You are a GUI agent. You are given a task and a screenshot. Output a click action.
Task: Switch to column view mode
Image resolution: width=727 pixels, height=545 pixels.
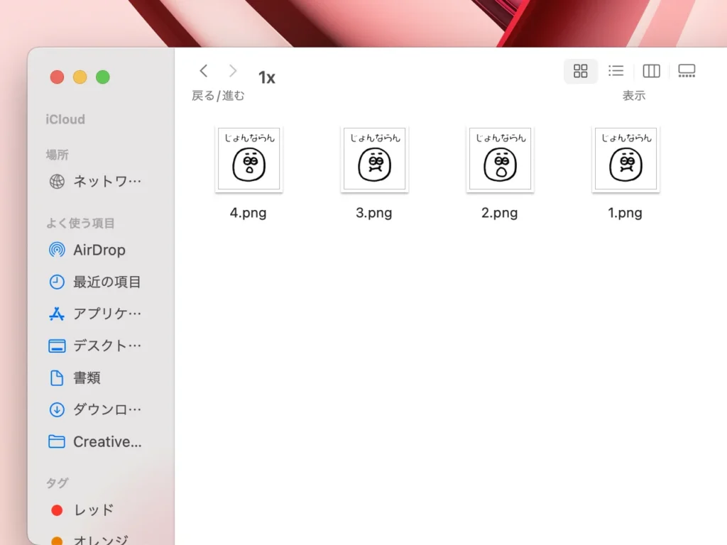[x=651, y=71]
